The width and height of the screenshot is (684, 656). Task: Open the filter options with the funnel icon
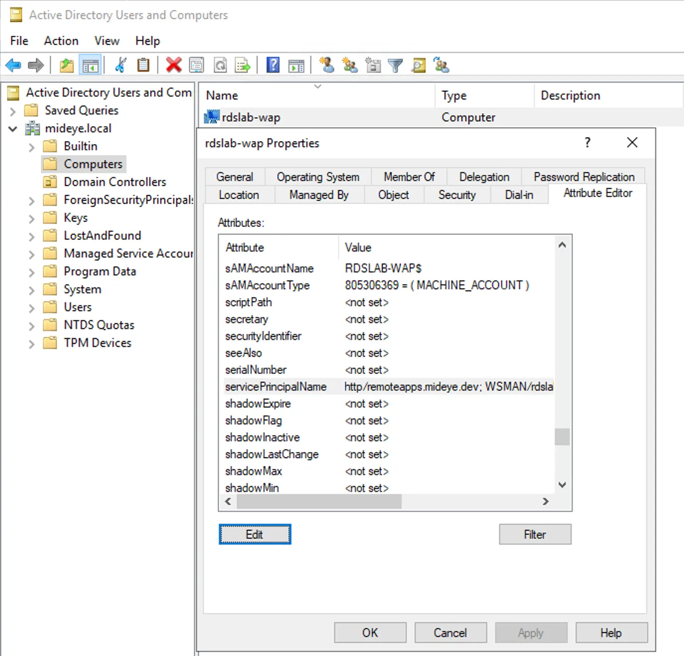click(x=395, y=65)
